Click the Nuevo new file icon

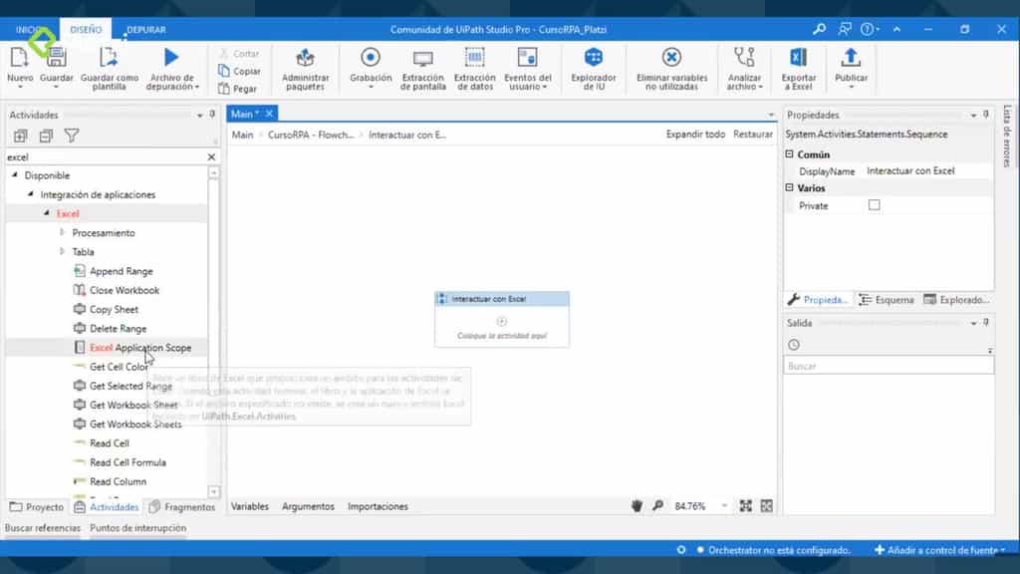tap(20, 59)
